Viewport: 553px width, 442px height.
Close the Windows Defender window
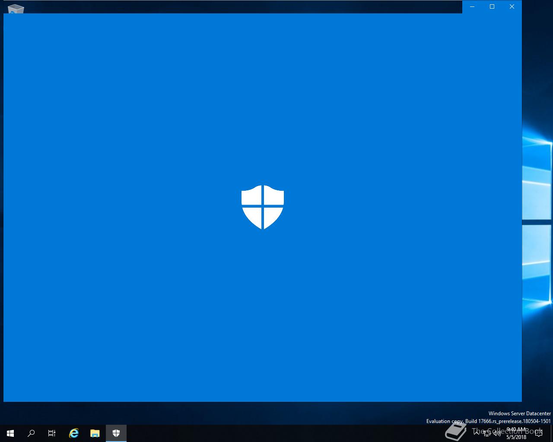(512, 6)
